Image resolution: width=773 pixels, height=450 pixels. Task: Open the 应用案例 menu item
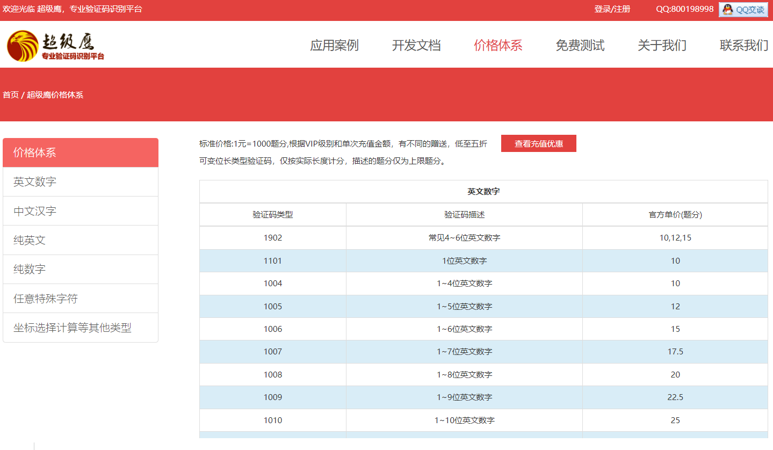(334, 46)
